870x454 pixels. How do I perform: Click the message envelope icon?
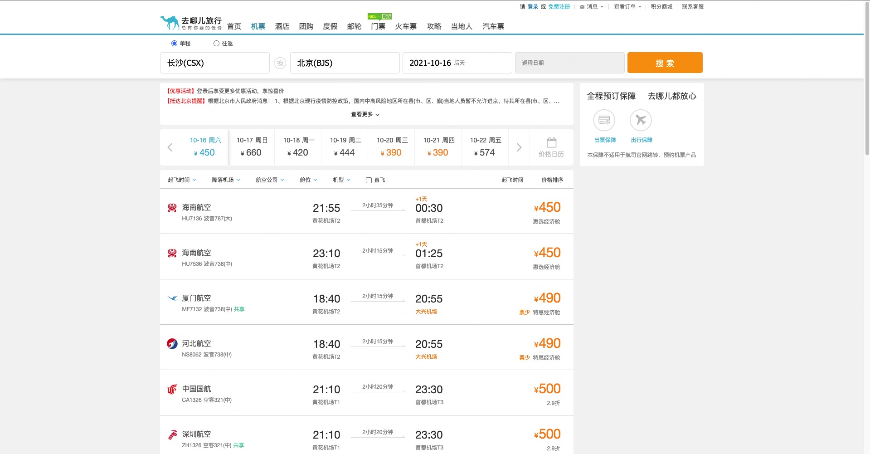pos(582,7)
